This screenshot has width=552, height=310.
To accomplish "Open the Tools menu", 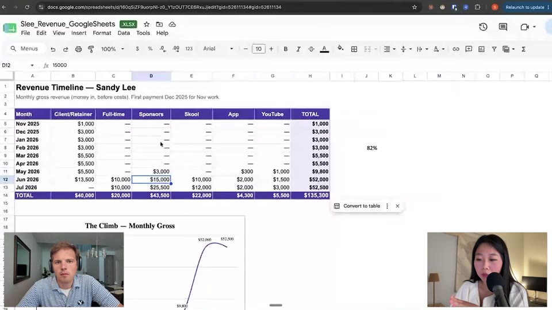I will (143, 33).
